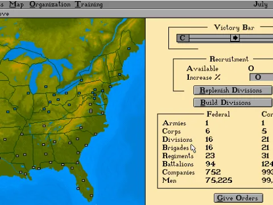The height and width of the screenshot is (205, 273).
Task: Click the Armies row label
Action: [x=174, y=123]
